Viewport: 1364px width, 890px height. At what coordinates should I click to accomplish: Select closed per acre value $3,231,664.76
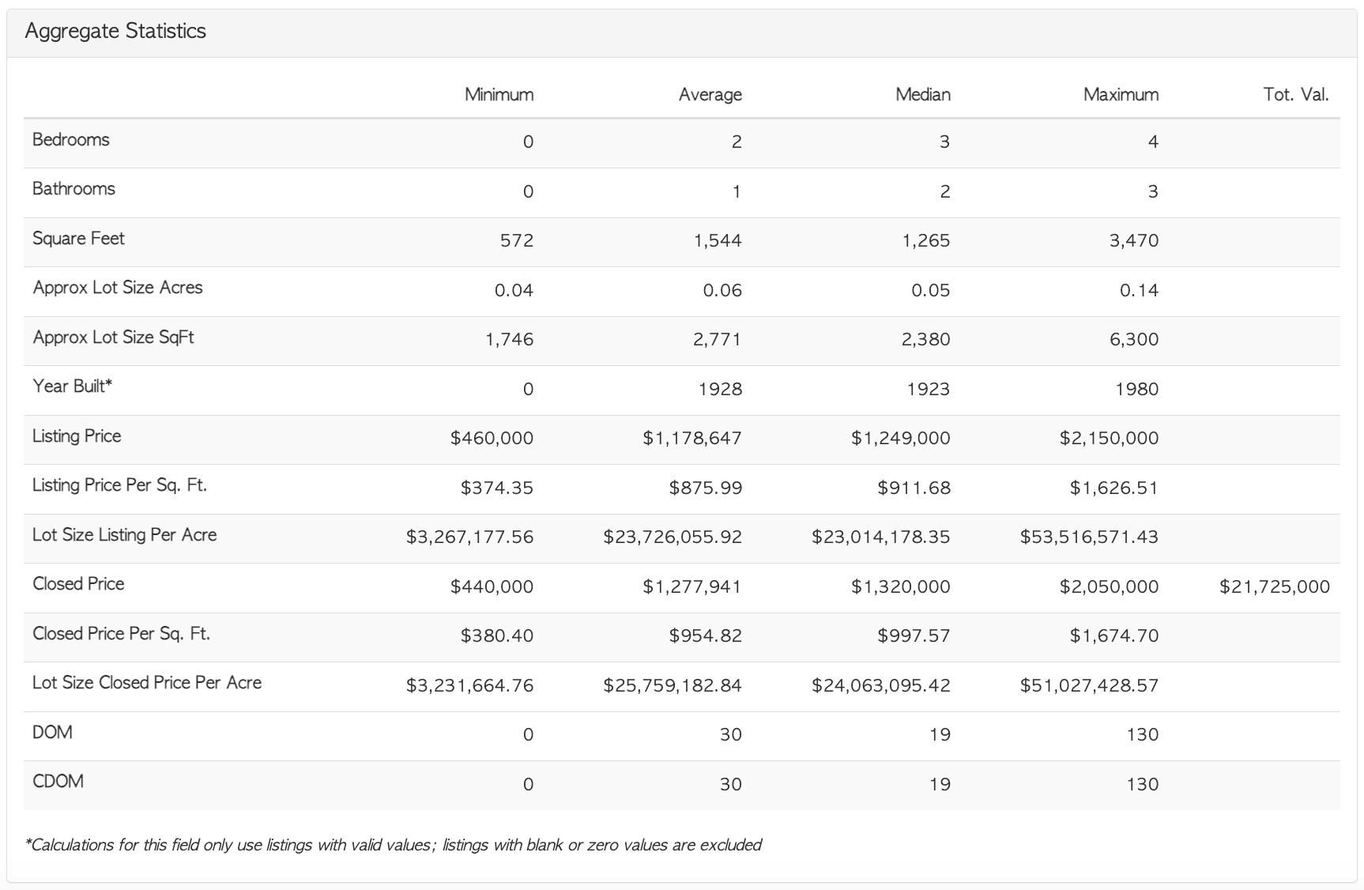pyautogui.click(x=470, y=685)
